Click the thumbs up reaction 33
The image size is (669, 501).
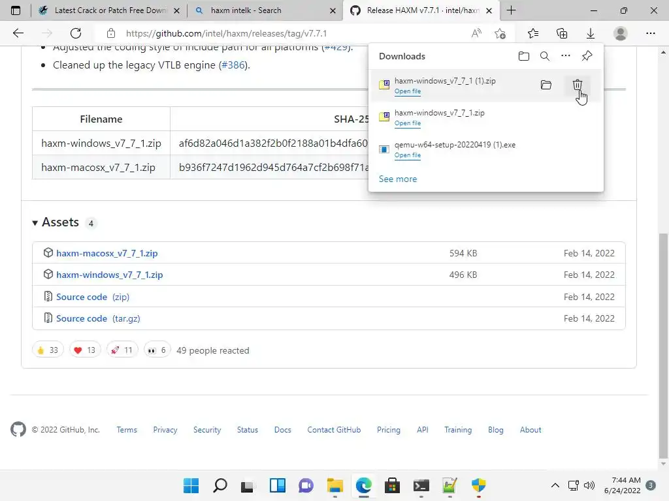tap(48, 350)
